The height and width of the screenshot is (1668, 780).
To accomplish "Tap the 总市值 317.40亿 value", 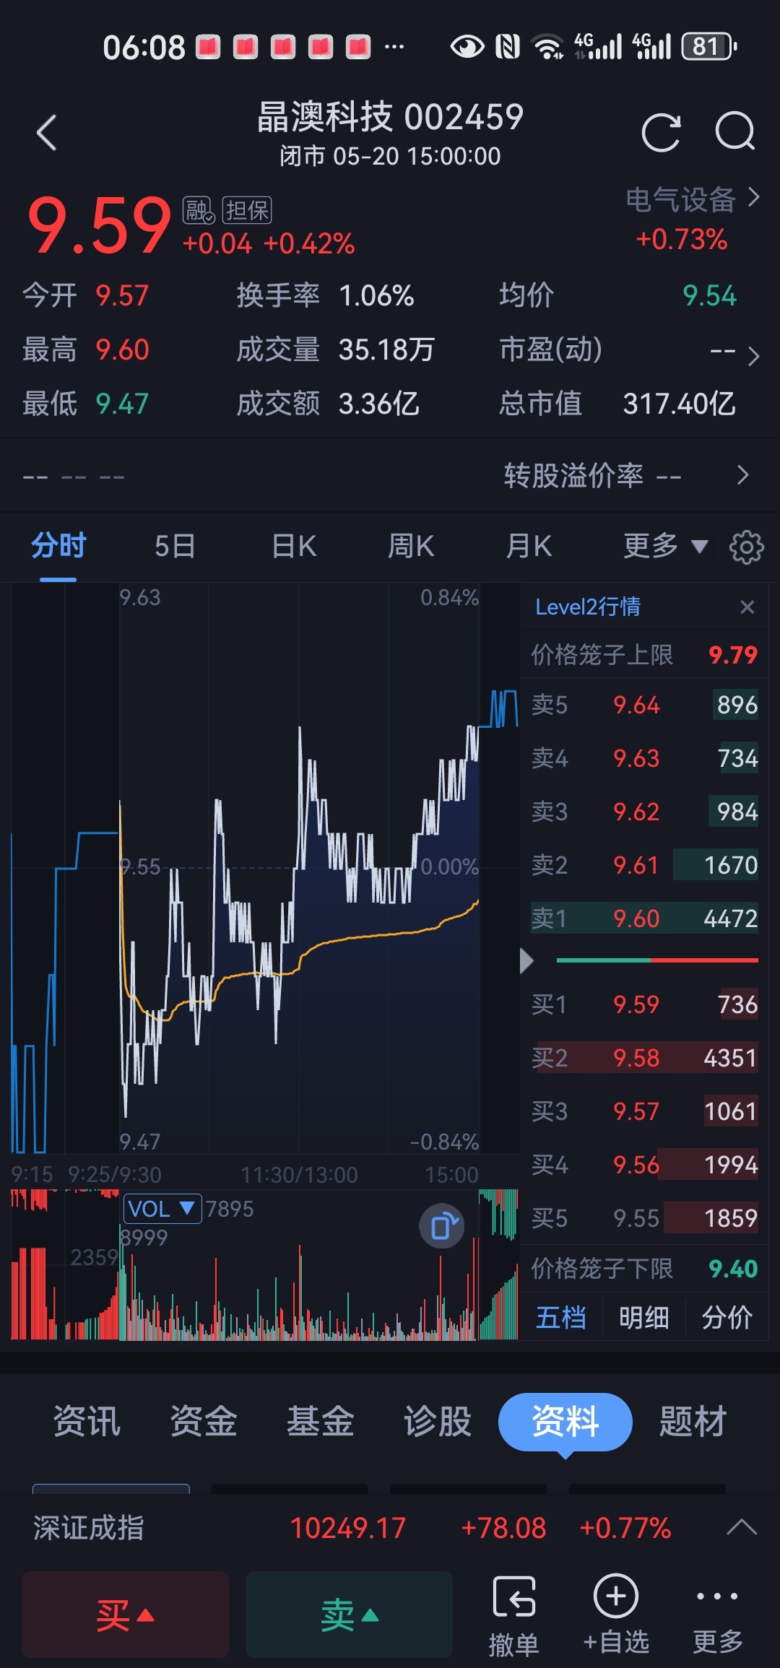I will click(x=679, y=404).
